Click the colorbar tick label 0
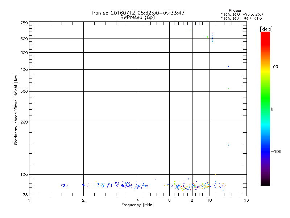 point(272,109)
